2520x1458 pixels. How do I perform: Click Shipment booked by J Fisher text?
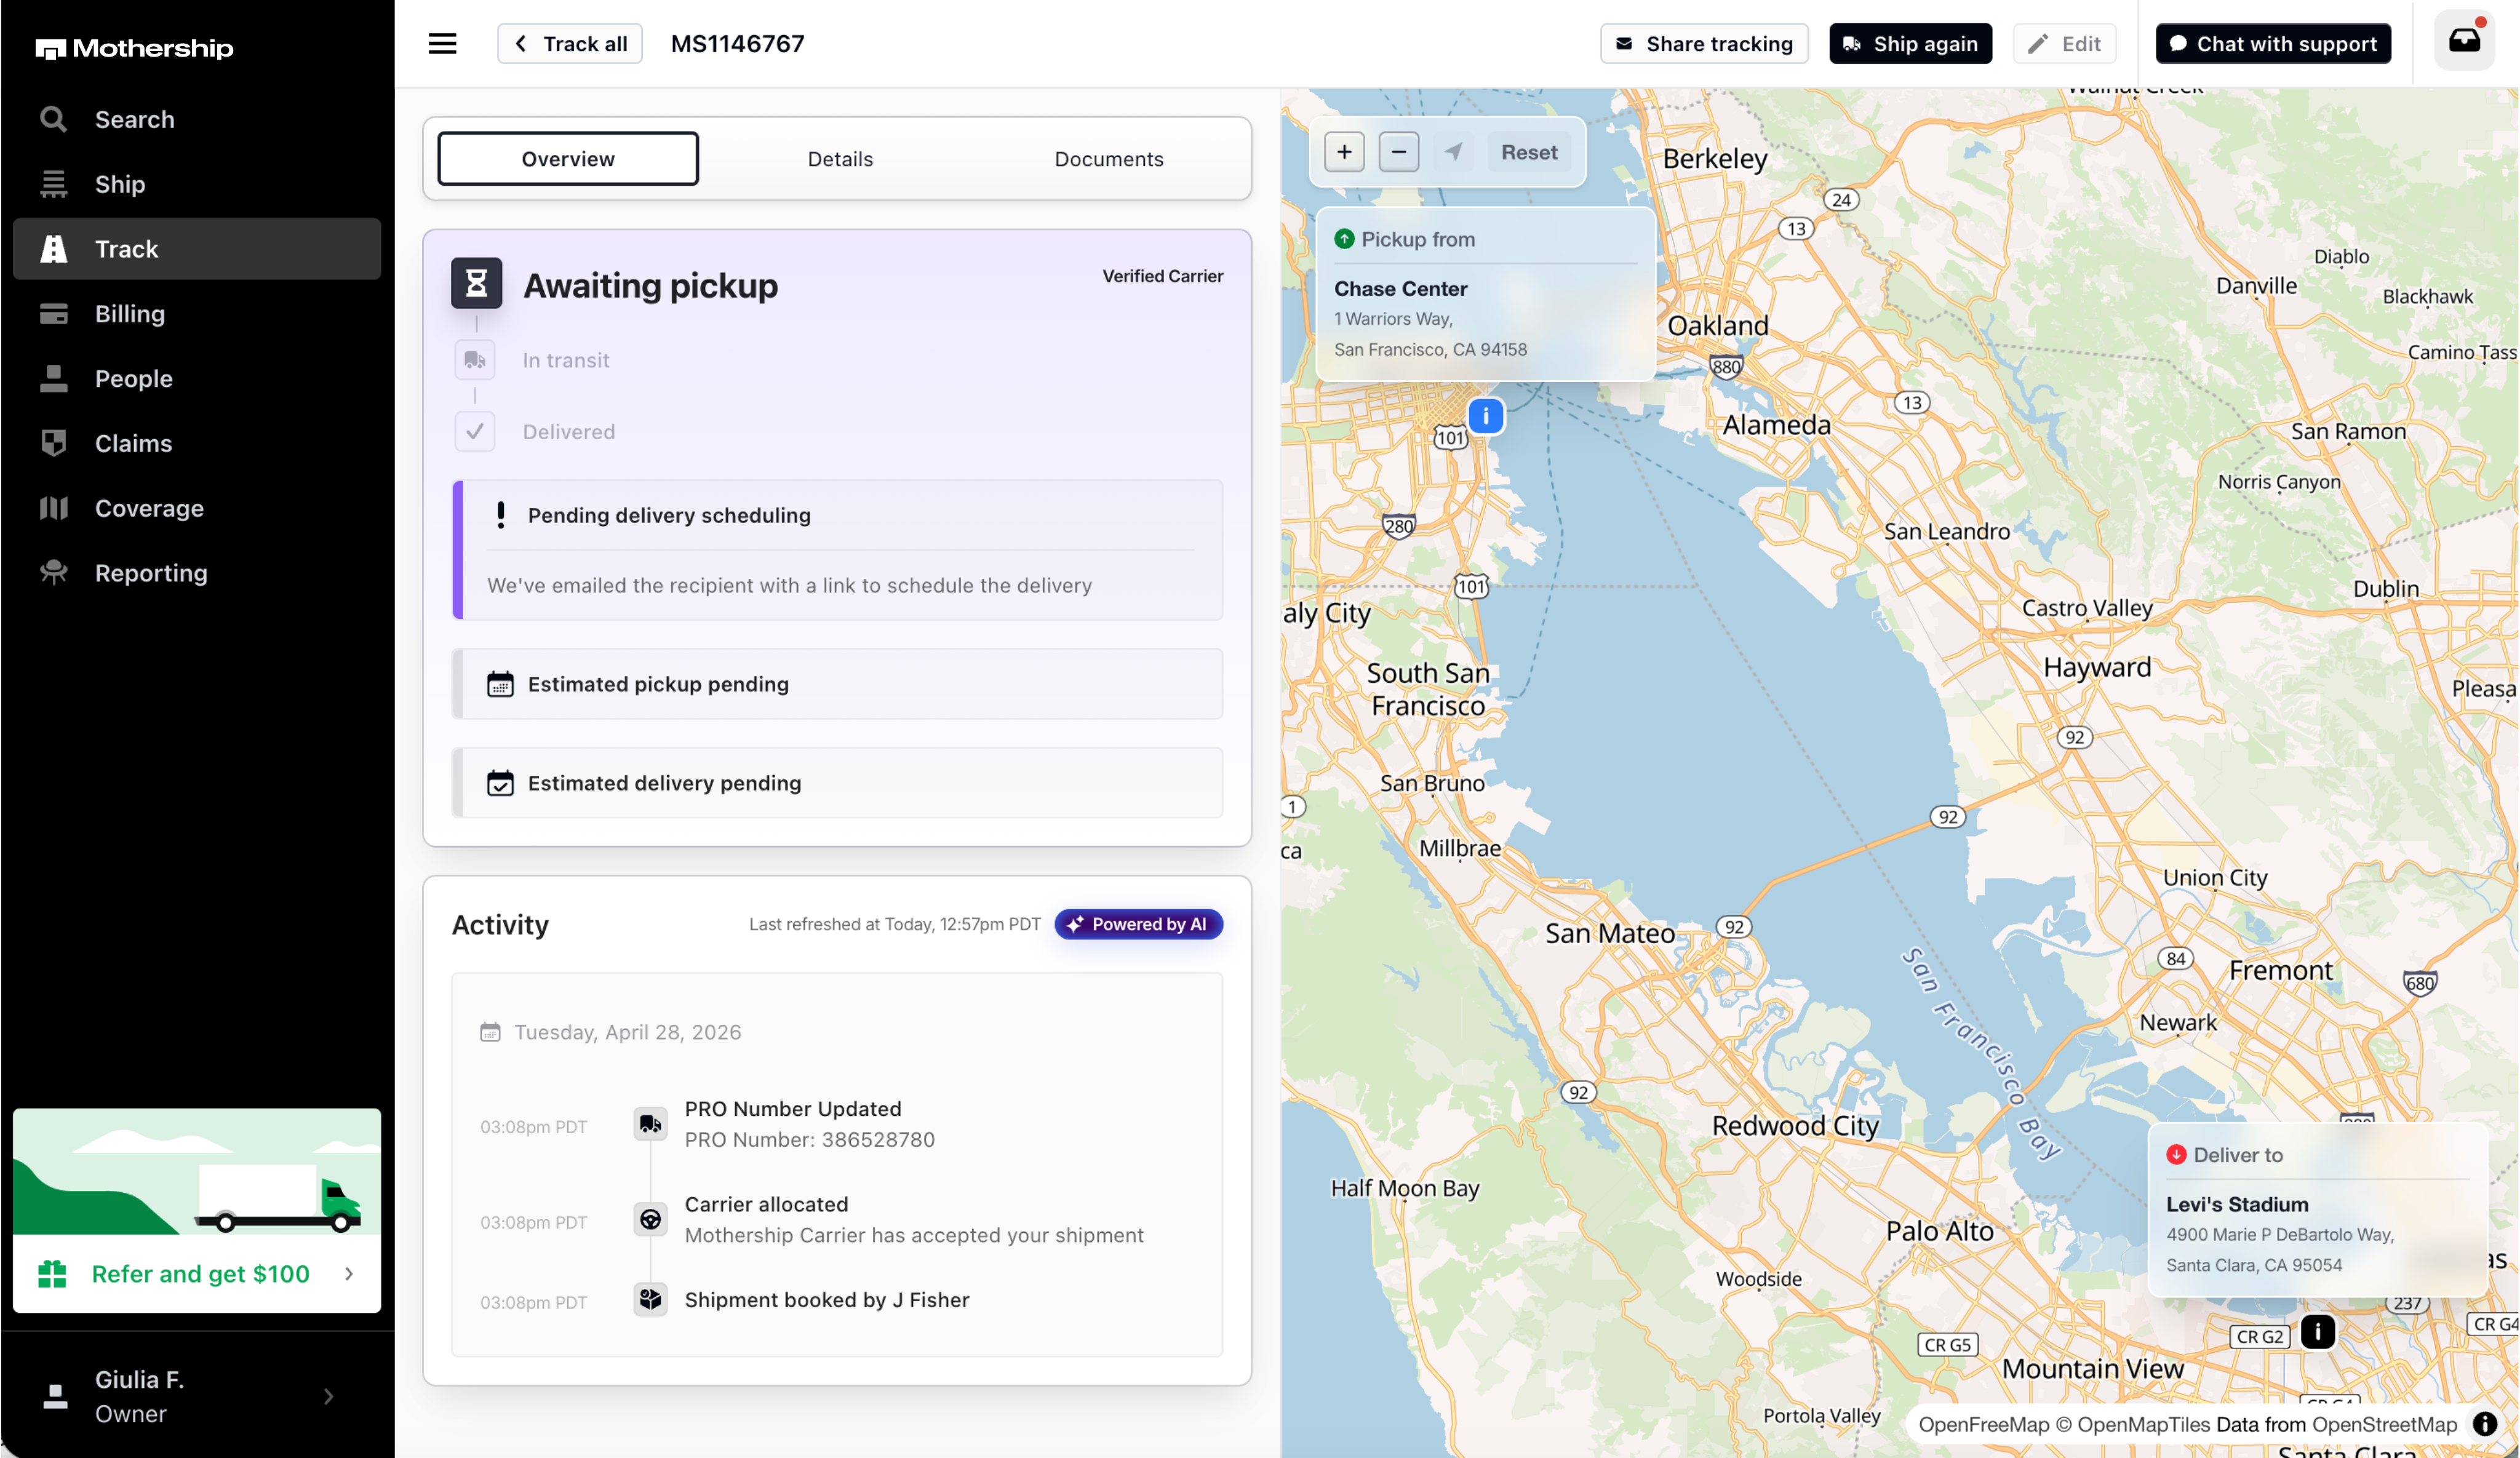click(x=827, y=1300)
